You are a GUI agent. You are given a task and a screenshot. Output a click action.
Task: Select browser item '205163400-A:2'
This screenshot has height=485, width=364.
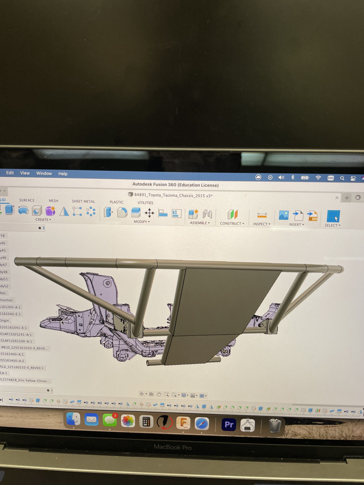12,361
